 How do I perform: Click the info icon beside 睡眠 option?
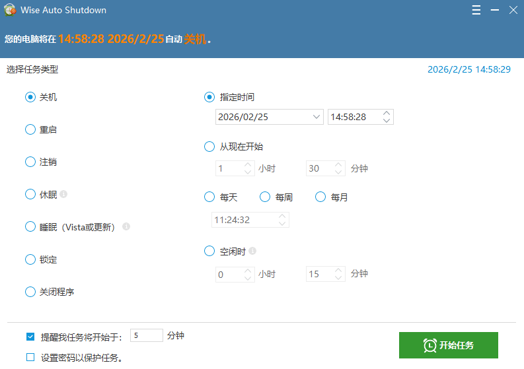pyautogui.click(x=126, y=227)
